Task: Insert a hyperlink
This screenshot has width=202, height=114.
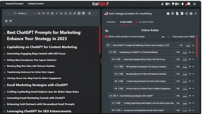Action: coord(75,13)
